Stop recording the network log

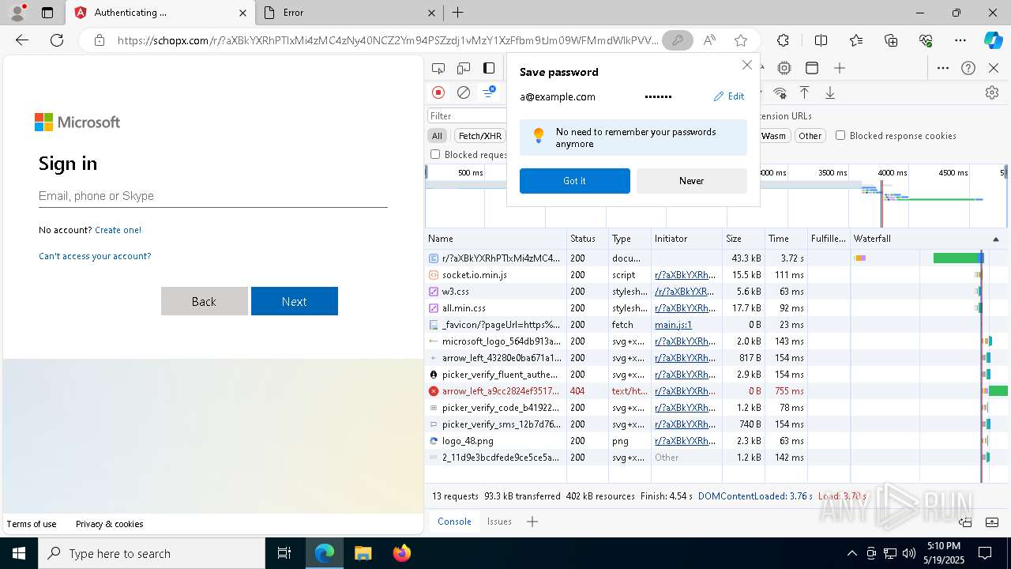coord(438,92)
